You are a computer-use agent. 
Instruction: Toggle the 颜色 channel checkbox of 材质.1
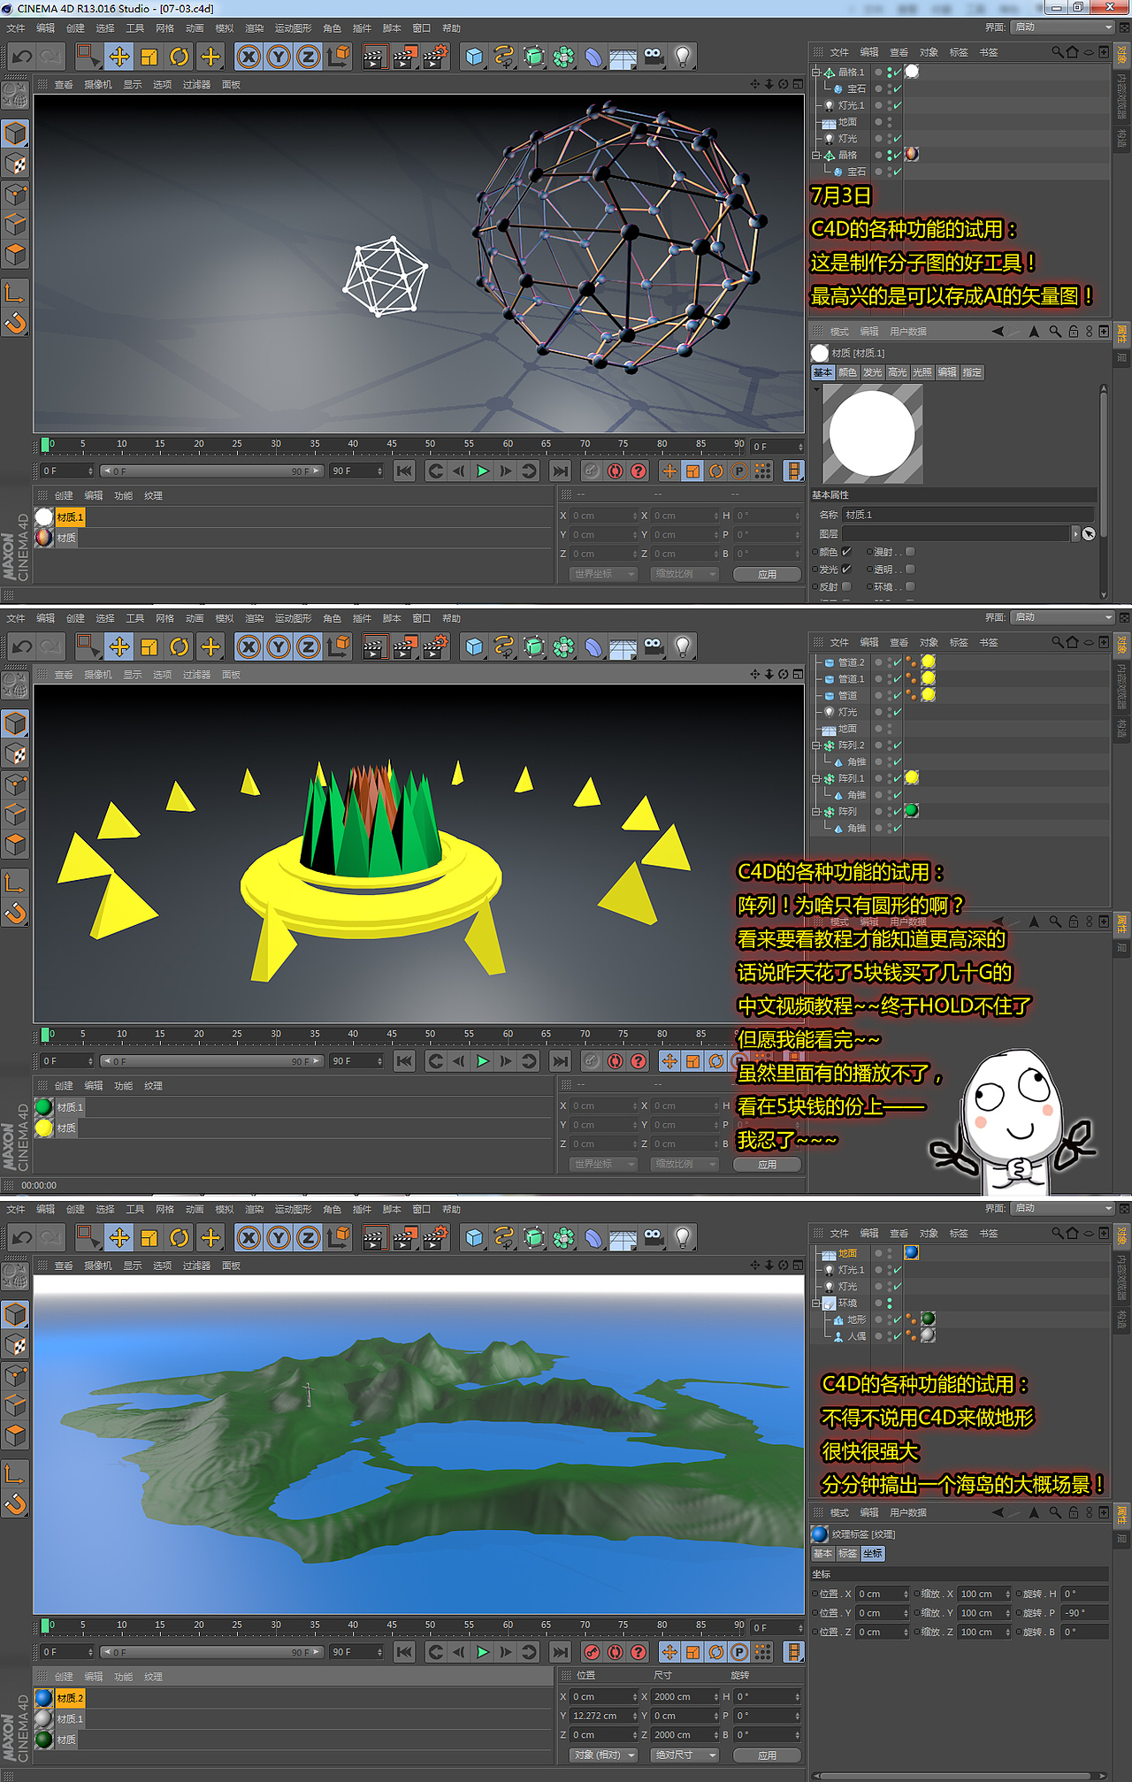coord(846,552)
